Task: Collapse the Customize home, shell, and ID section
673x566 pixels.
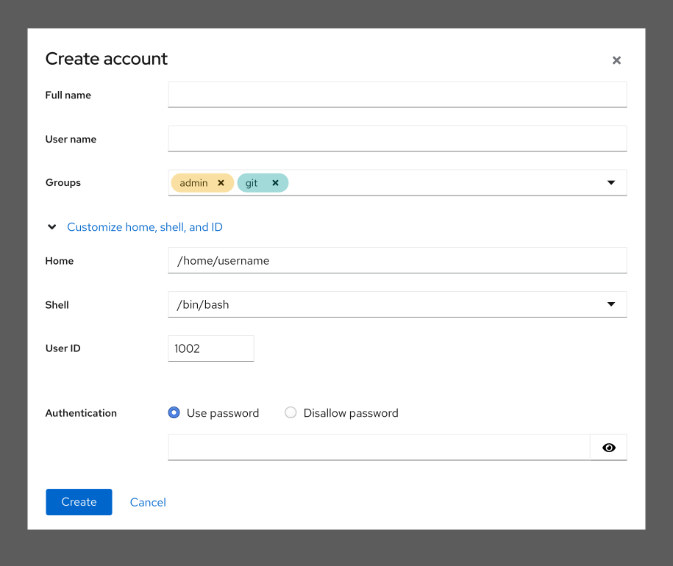Action: point(51,227)
